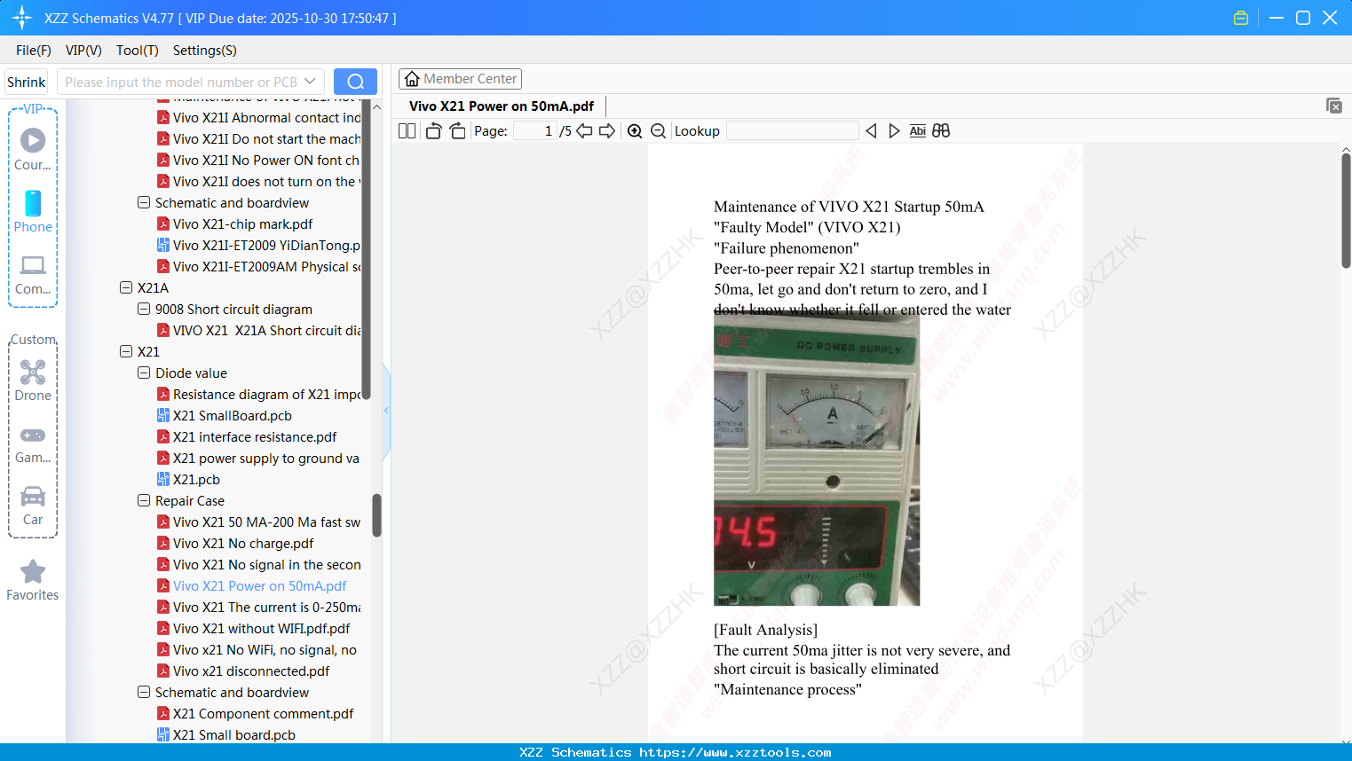The height and width of the screenshot is (761, 1352).
Task: Open Vivo X21 without WIFI.pdf.pdf
Action: (253, 628)
